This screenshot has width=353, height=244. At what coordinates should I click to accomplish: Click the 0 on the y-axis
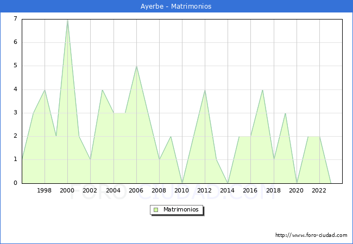[15, 183]
